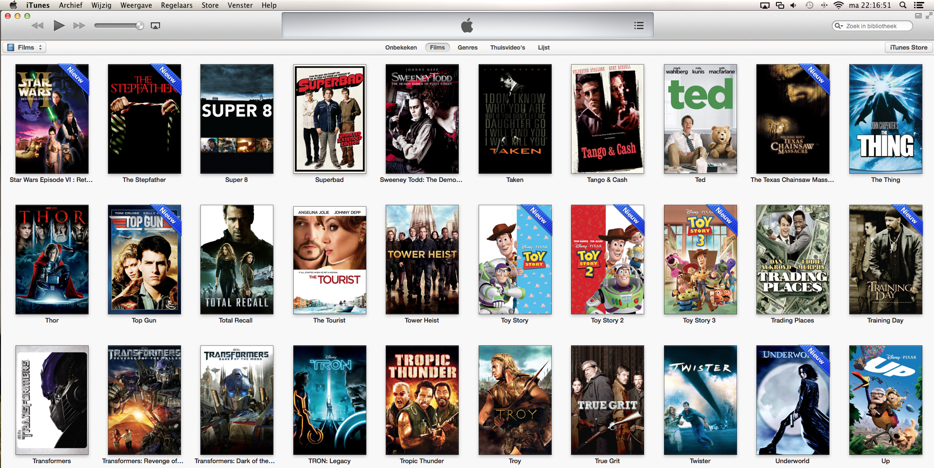
Task: Click the Next/fast-forward track icon
Action: tap(79, 26)
